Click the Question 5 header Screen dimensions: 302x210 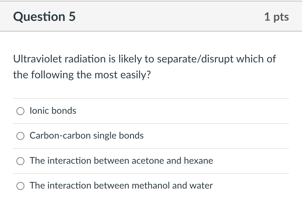coord(45,16)
